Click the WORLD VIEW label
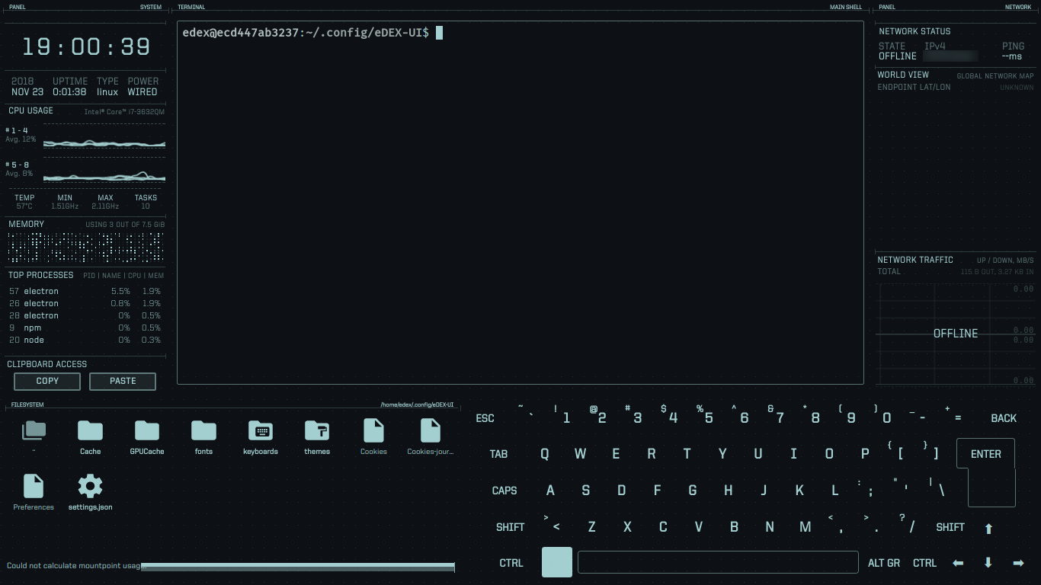1041x585 pixels. click(903, 75)
